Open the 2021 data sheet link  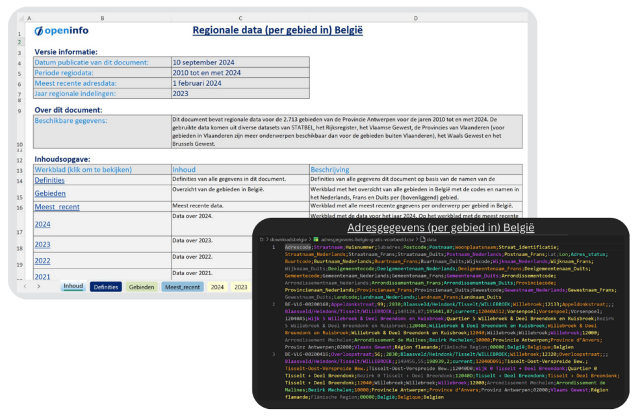(x=42, y=276)
